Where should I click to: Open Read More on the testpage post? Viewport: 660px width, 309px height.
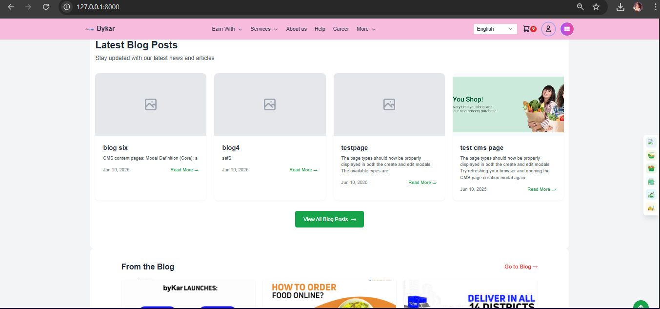(422, 182)
